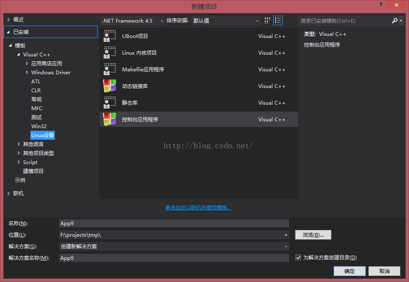This screenshot has width=409, height=282.
Task: Select the Makefile应用程序 template name
Action: click(x=143, y=70)
